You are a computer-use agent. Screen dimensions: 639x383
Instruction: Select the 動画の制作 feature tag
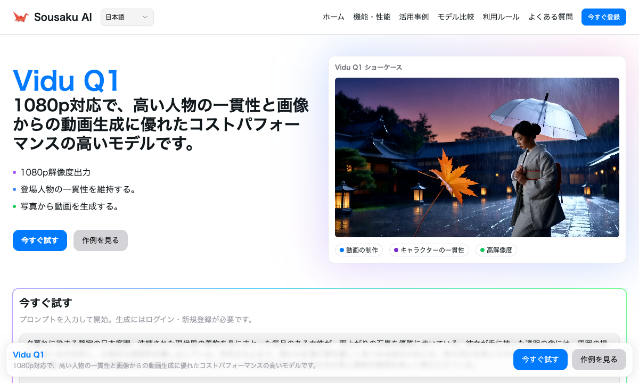(359, 250)
